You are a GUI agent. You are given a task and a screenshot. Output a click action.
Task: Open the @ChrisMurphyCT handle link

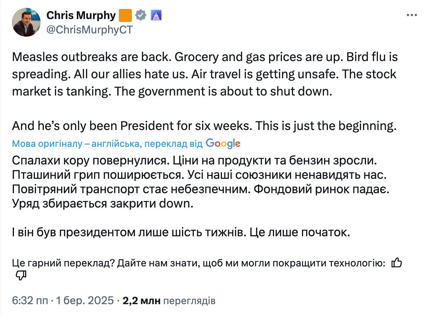89,30
